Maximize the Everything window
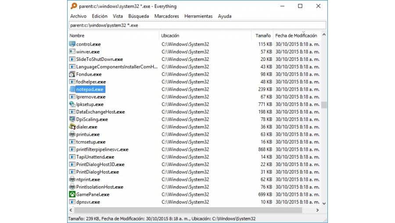 [300, 6]
